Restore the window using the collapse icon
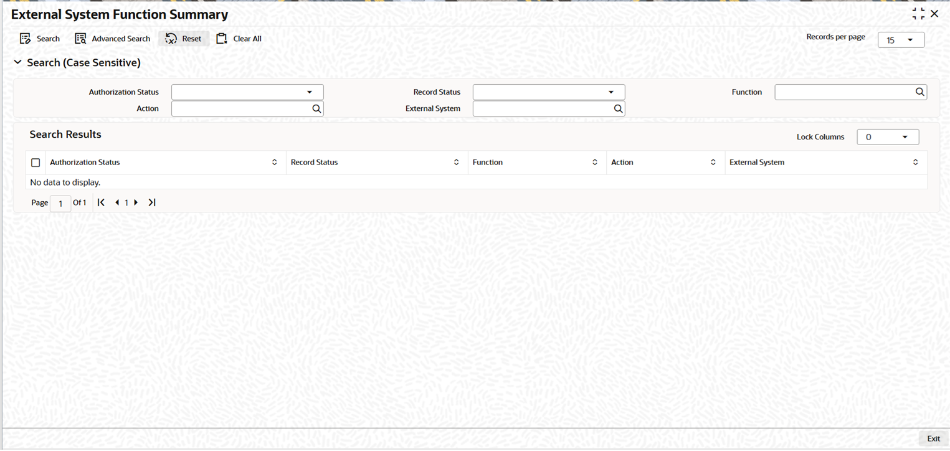Viewport: 950px width, 451px height. (918, 14)
